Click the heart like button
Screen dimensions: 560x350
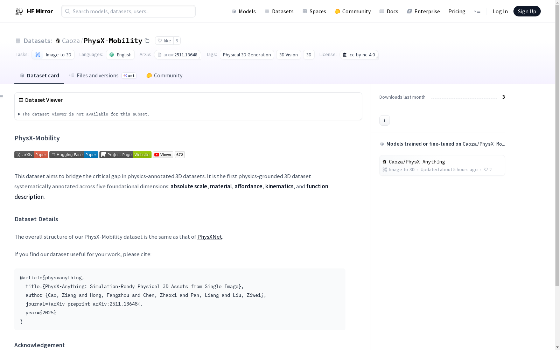[x=164, y=41]
